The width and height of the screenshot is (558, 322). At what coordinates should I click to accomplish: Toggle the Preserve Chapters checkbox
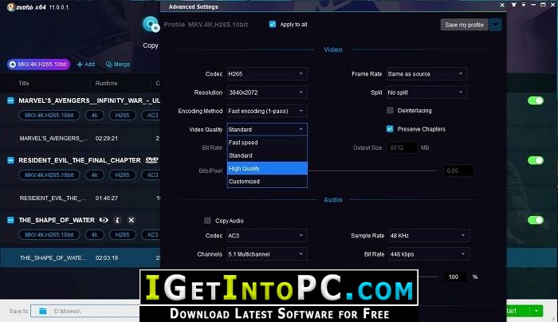[x=390, y=129]
